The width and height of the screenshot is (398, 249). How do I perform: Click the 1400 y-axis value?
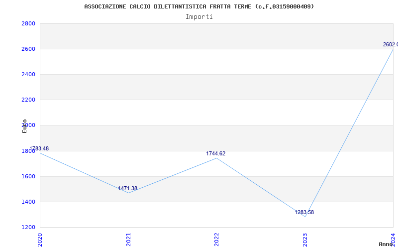click(28, 202)
